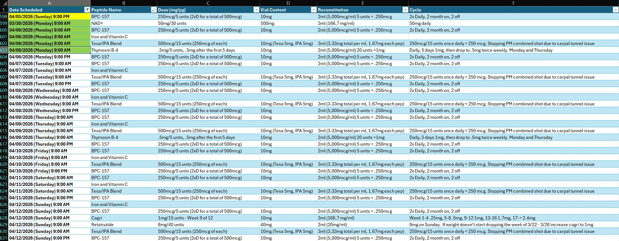Open the Cycle column filter dropdown
Screen dimensions: 619x241
point(615,10)
